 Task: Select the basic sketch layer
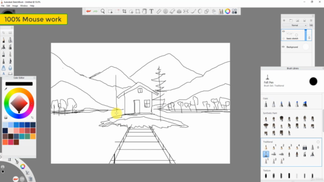tap(296, 35)
